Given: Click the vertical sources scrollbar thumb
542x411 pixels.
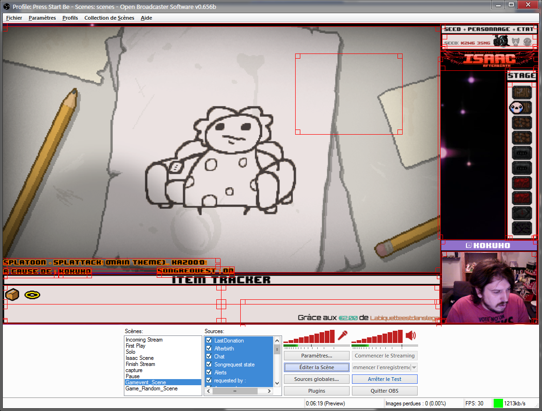Looking at the screenshot, I should click(277, 349).
